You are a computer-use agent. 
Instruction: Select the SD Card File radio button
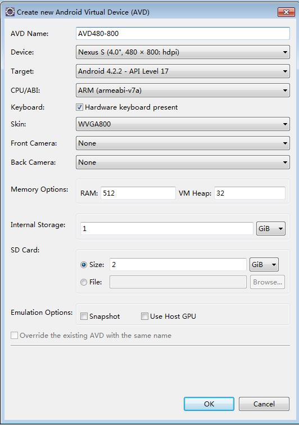coord(84,282)
